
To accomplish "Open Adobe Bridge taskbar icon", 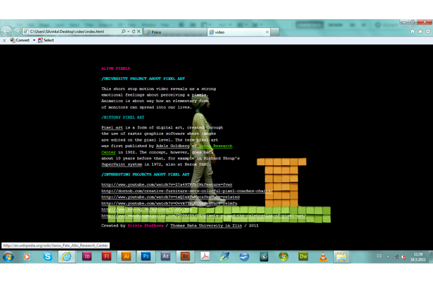I will coord(185,256).
